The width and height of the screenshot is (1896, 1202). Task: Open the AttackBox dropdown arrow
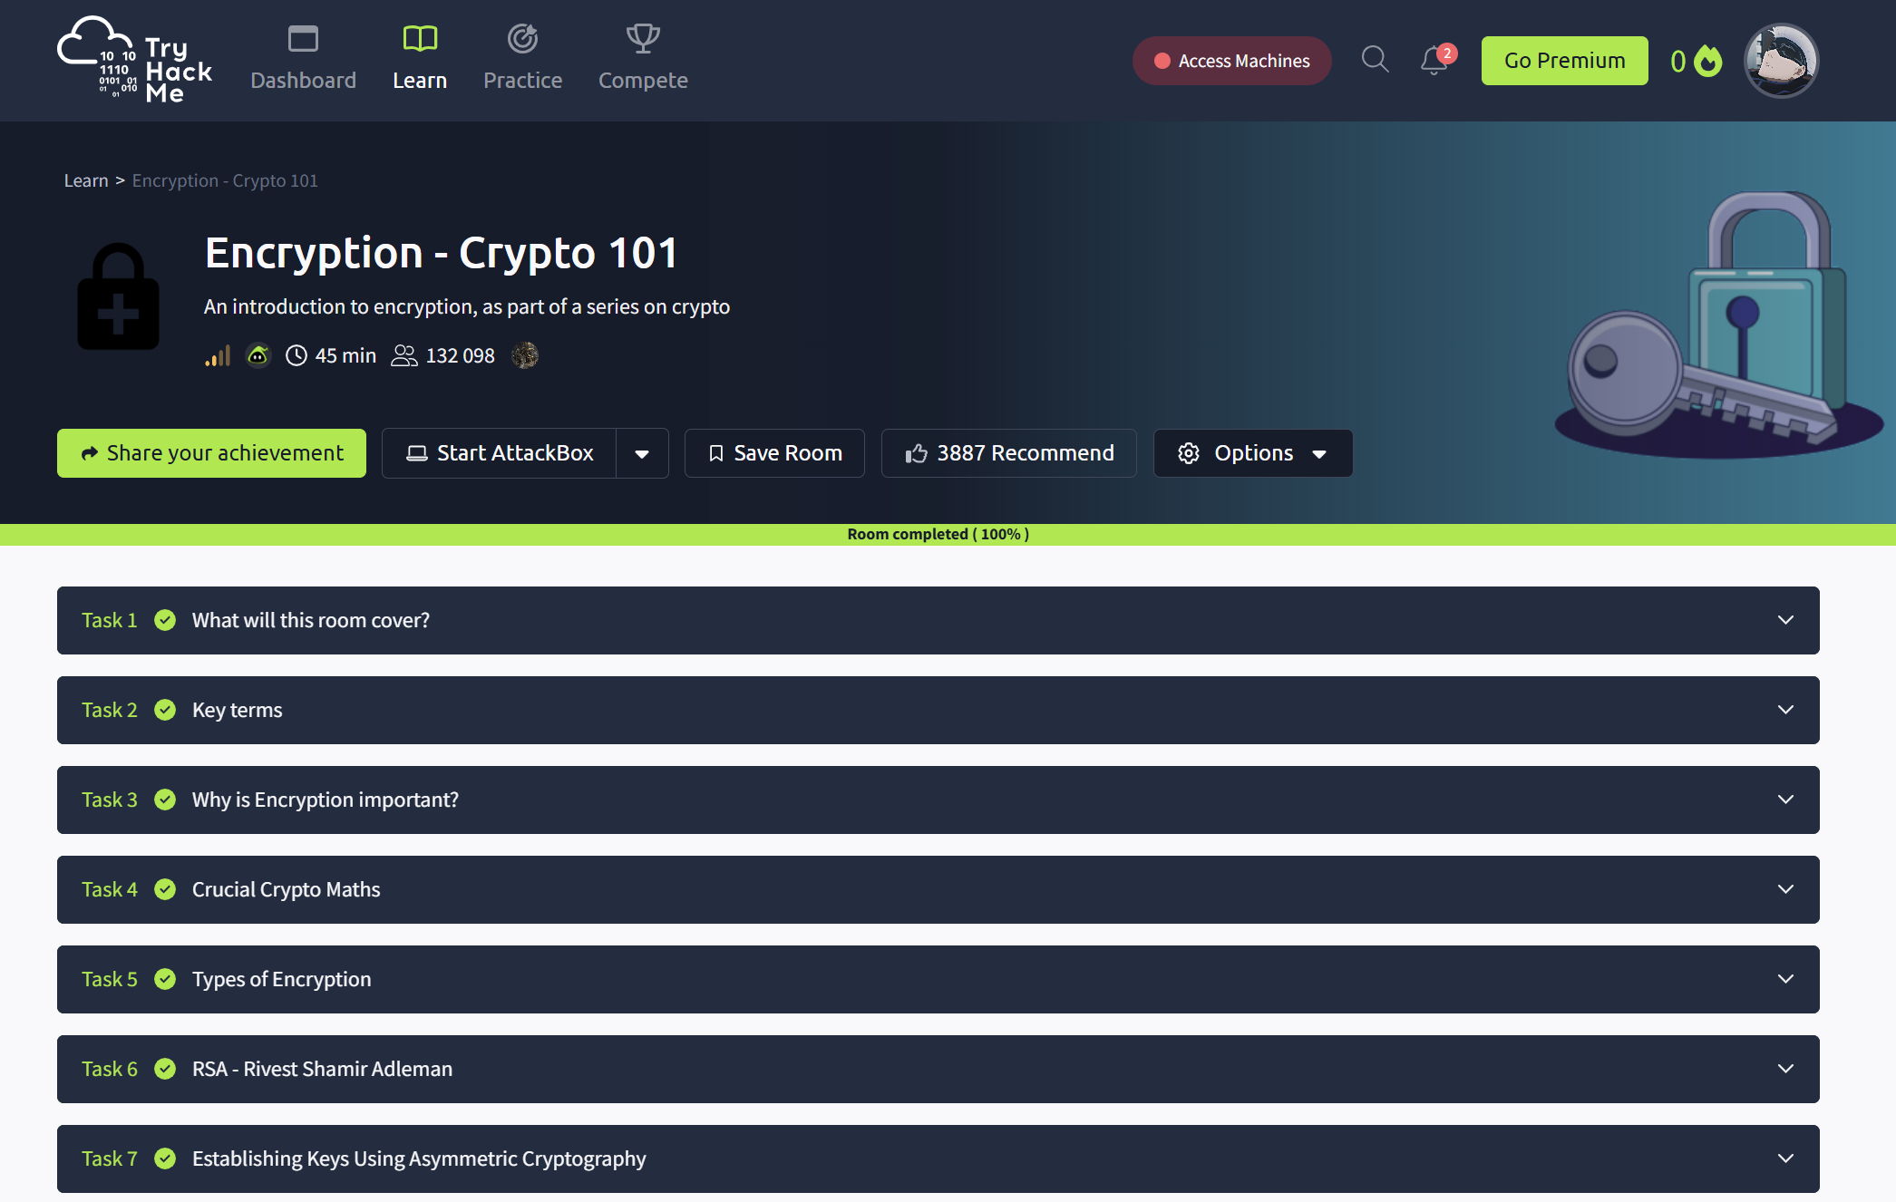point(643,453)
